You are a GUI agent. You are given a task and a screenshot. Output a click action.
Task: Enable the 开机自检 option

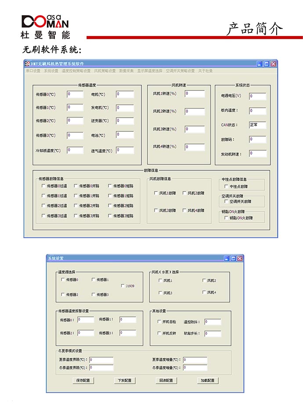coord(159,321)
